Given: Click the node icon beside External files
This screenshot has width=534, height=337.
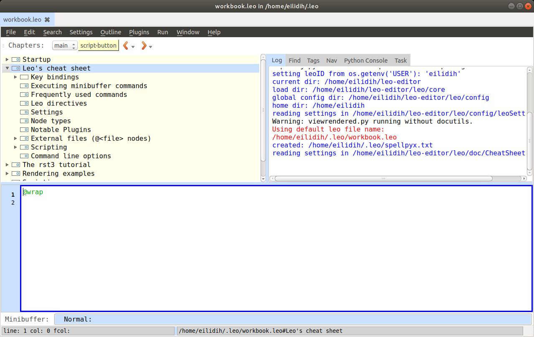Looking at the screenshot, I should click(x=24, y=139).
